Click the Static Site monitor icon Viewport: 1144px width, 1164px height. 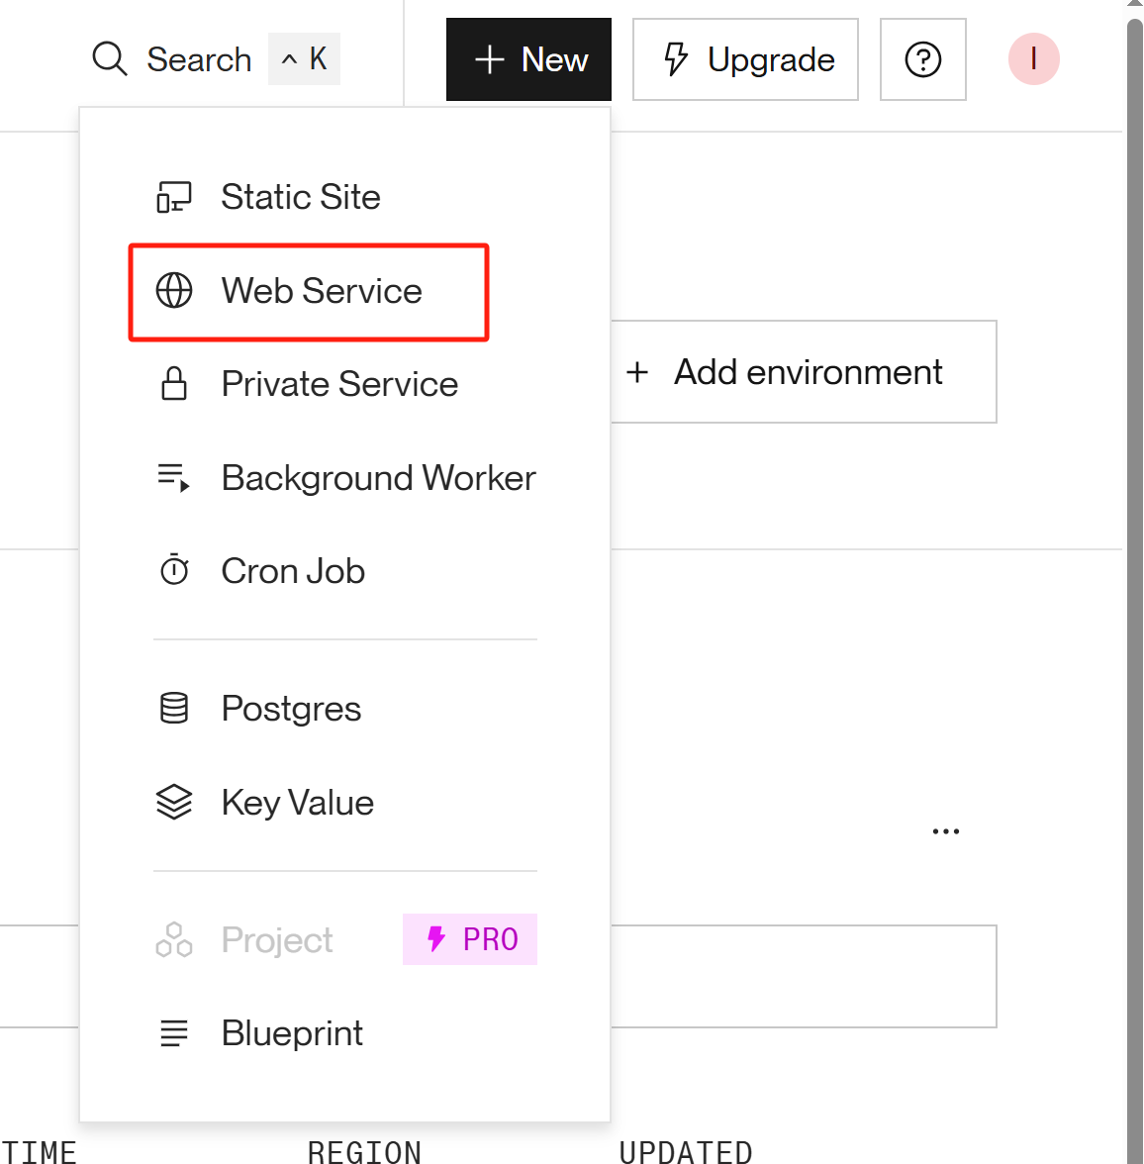coord(174,198)
